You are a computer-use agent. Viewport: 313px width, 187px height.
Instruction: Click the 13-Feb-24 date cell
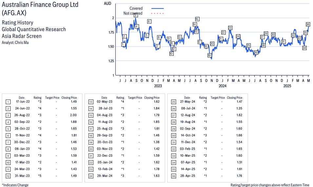pos(105,169)
